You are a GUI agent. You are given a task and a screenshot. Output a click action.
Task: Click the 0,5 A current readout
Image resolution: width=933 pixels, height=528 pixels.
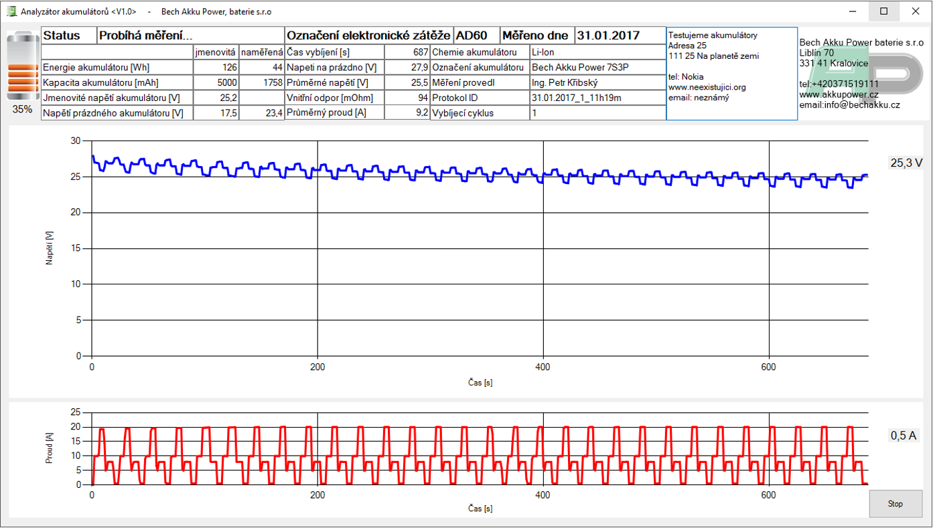(903, 435)
